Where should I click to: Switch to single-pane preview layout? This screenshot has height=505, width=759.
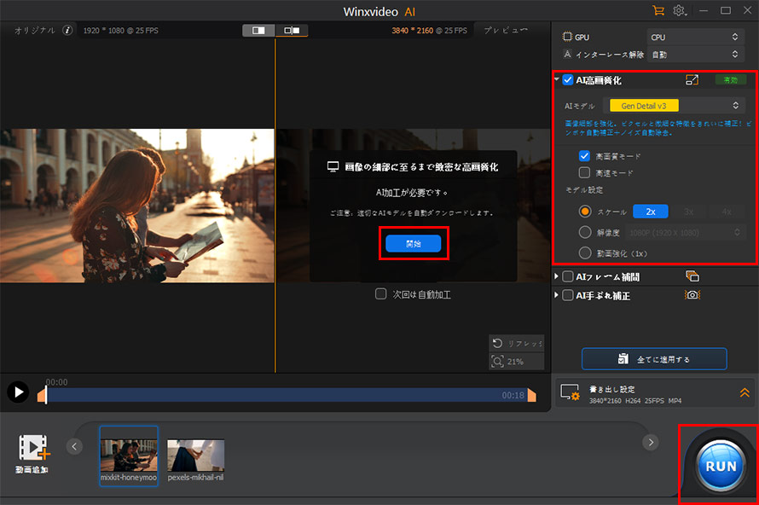click(258, 31)
